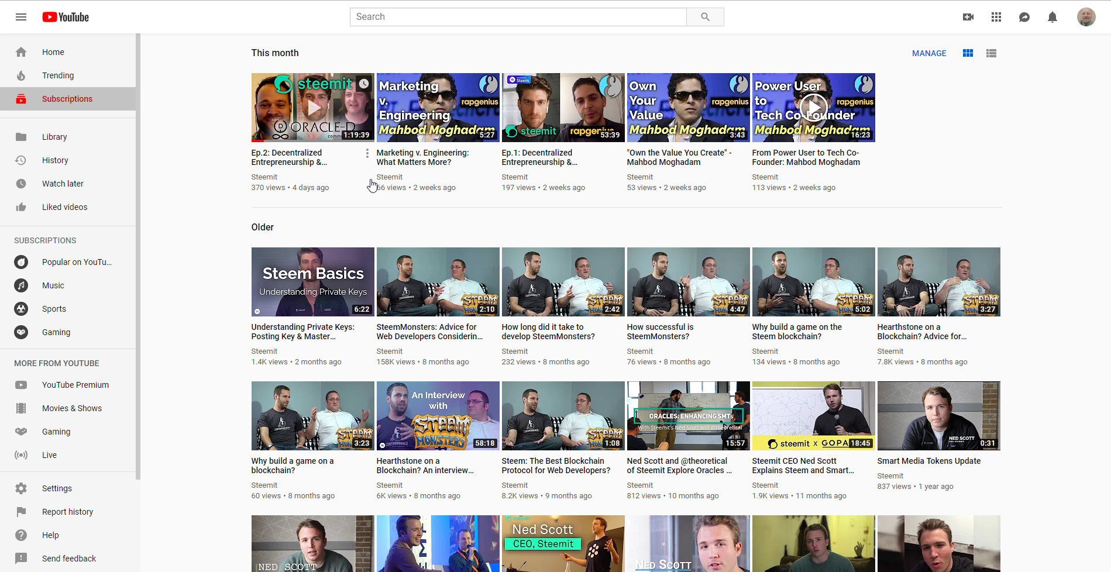Open the create video camera icon

(968, 17)
